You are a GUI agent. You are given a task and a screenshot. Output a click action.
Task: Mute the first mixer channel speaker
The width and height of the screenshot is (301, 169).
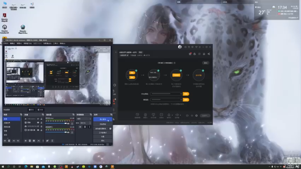click(68, 124)
